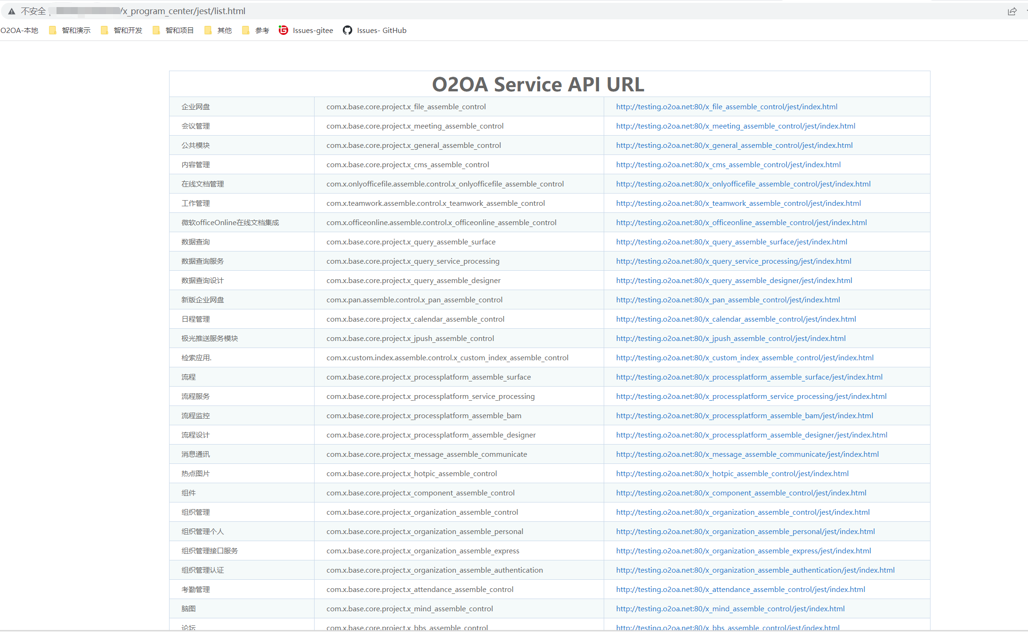Click the share page icon
This screenshot has height=632, width=1028.
1012,11
